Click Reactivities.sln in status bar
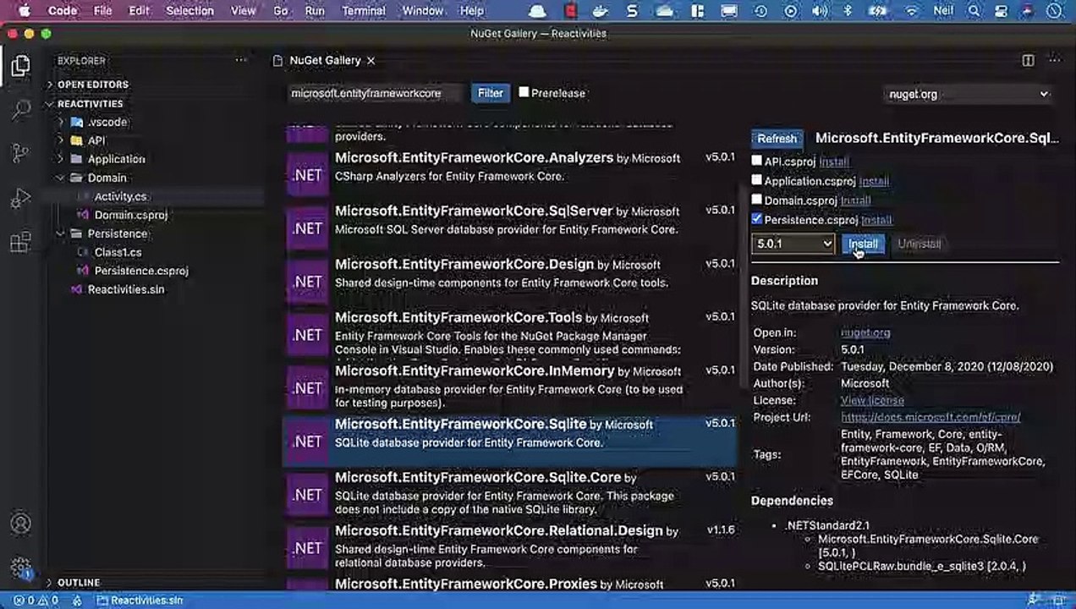Viewport: 1076px width, 609px height. 140,601
